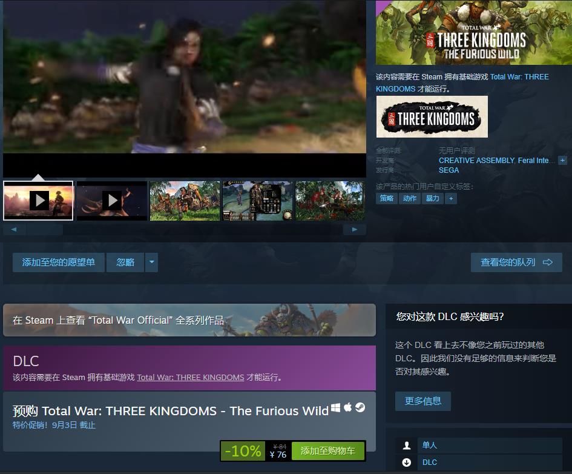Viewport: 572px width, 474px height.
Task: Play the first trailer video thumbnail
Action: tap(38, 201)
